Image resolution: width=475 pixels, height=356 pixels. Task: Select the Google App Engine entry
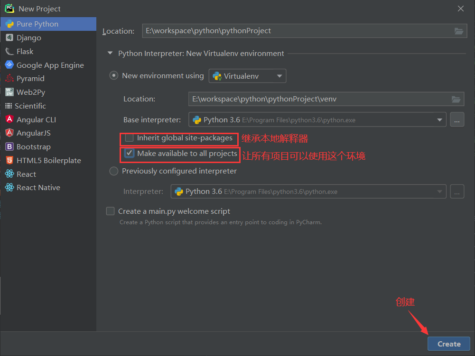coord(48,65)
